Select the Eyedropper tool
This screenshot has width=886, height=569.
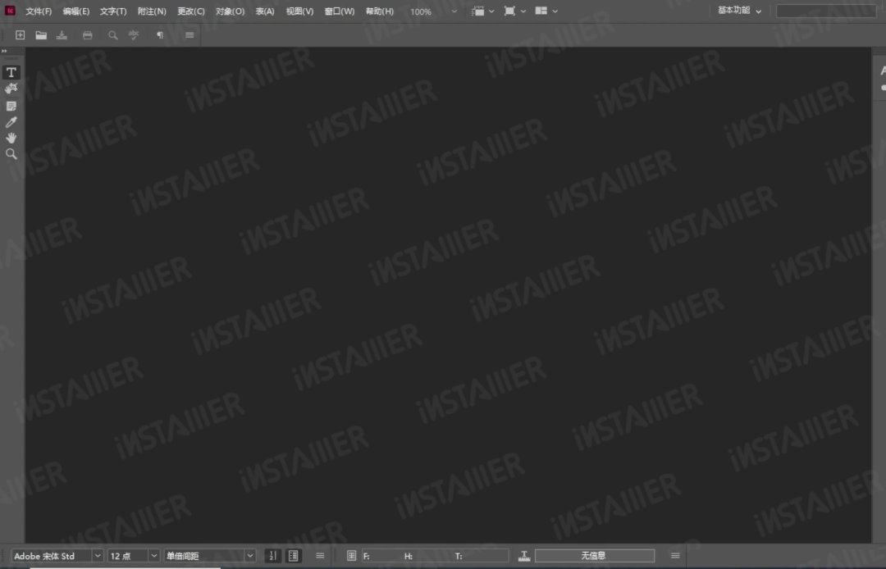click(x=11, y=122)
